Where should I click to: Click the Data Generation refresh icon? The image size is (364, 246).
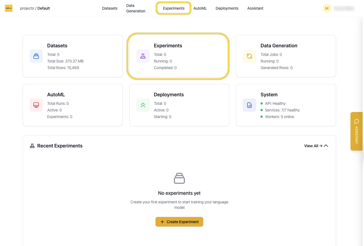pyautogui.click(x=249, y=56)
